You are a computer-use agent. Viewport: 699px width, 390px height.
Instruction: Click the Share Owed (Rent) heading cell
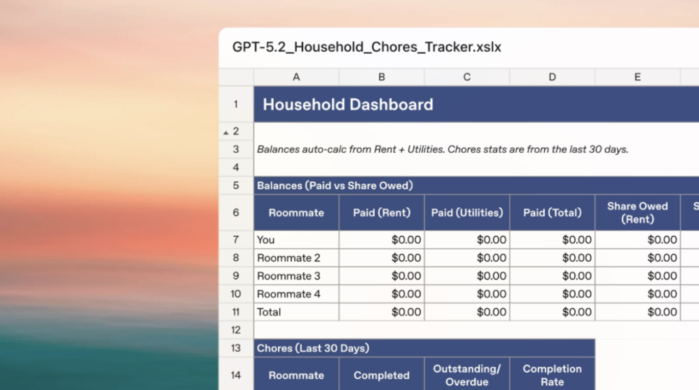pos(638,213)
